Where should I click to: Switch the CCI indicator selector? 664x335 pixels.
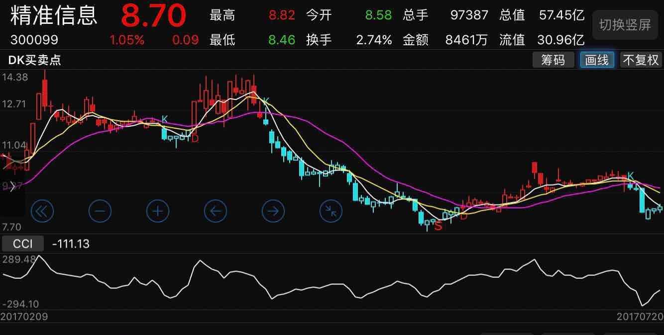click(x=23, y=244)
